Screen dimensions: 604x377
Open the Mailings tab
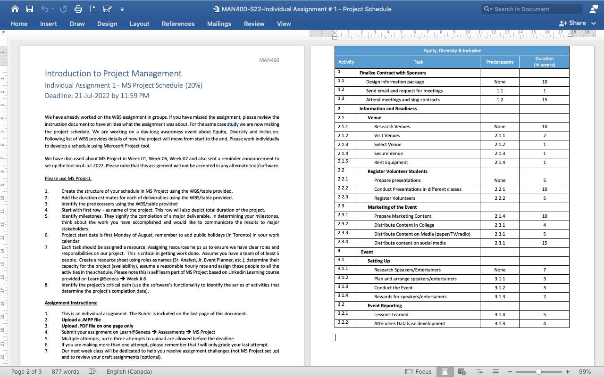pyautogui.click(x=219, y=24)
